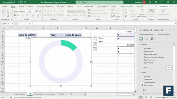Select Relleno con imagen o textura
The width and height of the screenshot is (177, 99).
click(x=142, y=57)
